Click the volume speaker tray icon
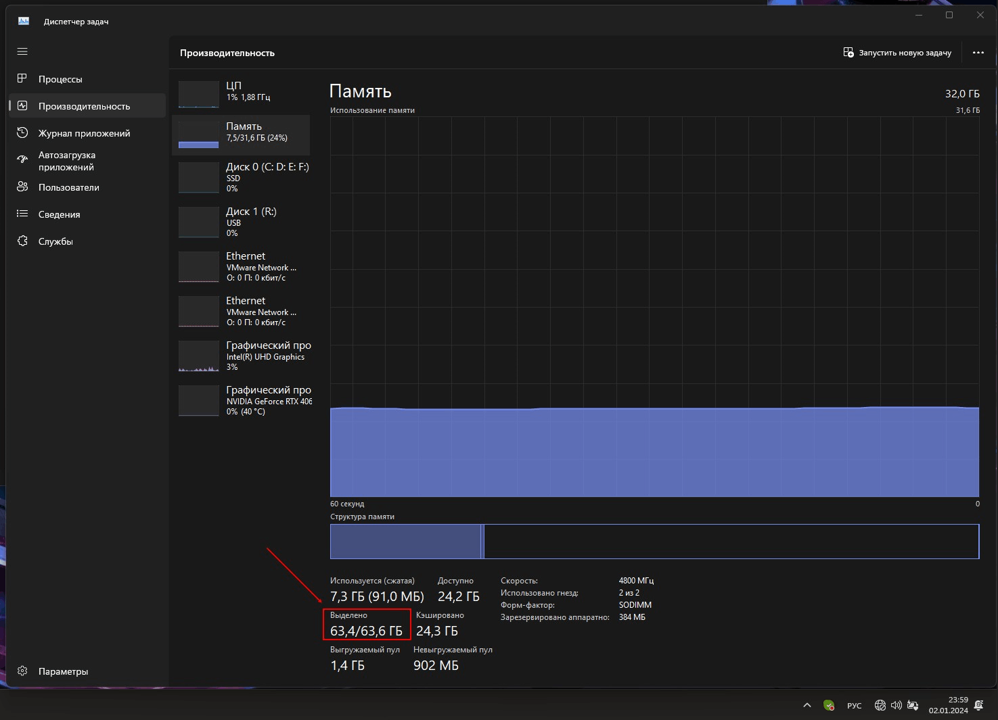 pos(896,705)
